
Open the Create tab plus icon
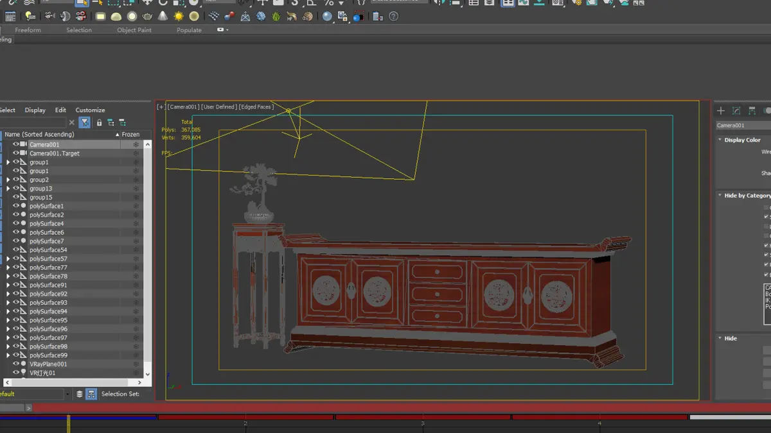point(721,111)
